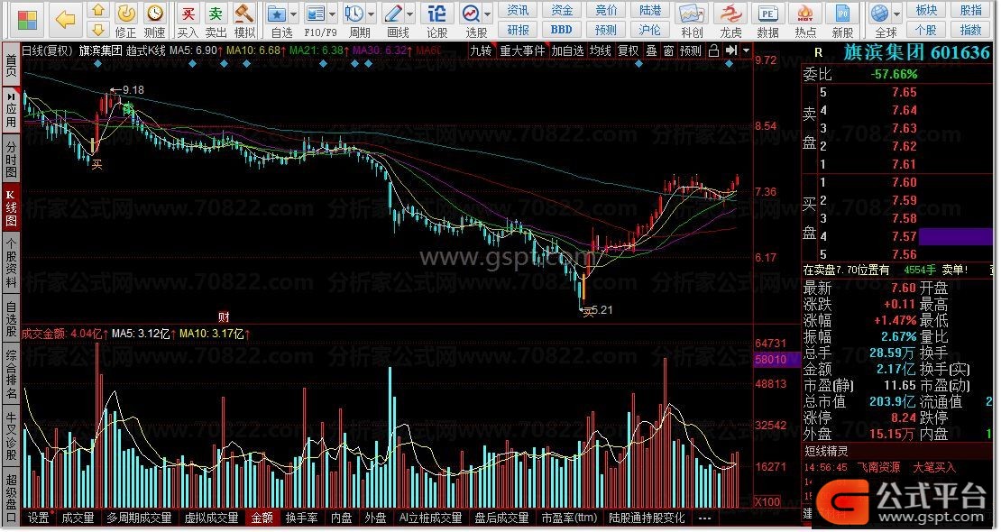
Task: Toggle 复权 price adjustment
Action: pos(629,50)
